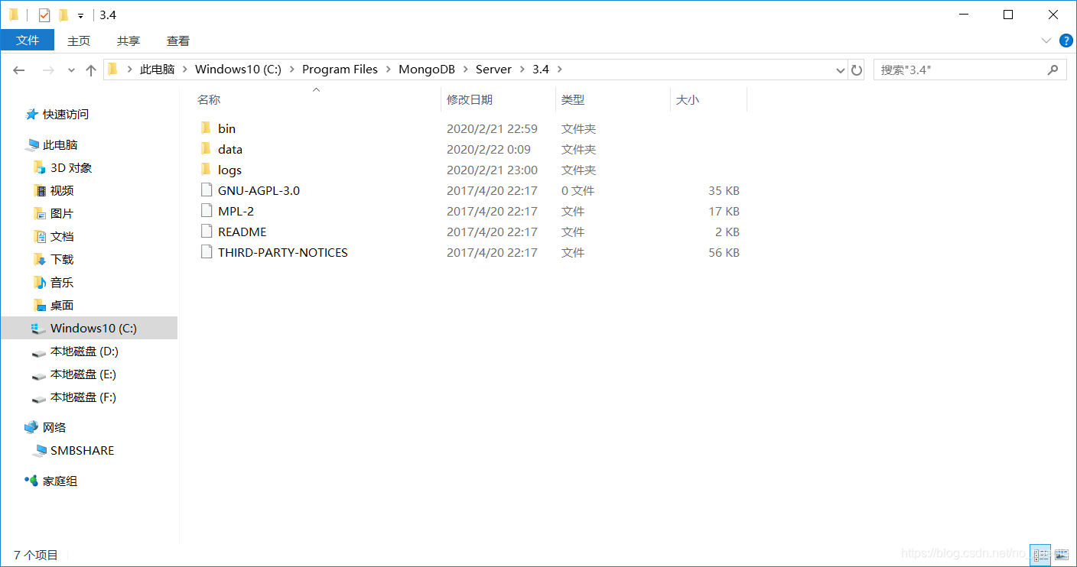This screenshot has height=567, width=1077.
Task: Open the address bar history dropdown
Action: (x=841, y=70)
